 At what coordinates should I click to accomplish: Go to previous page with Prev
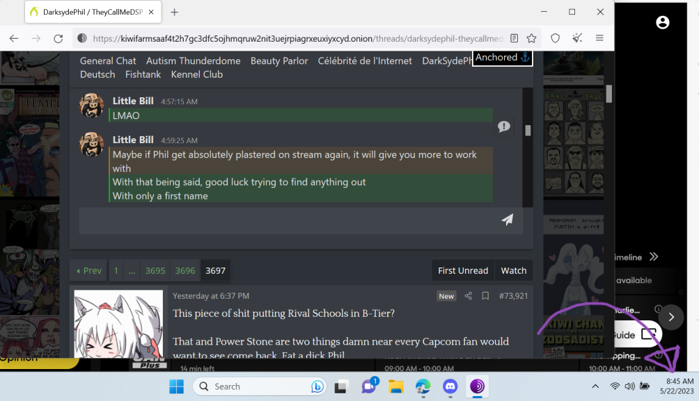(88, 270)
